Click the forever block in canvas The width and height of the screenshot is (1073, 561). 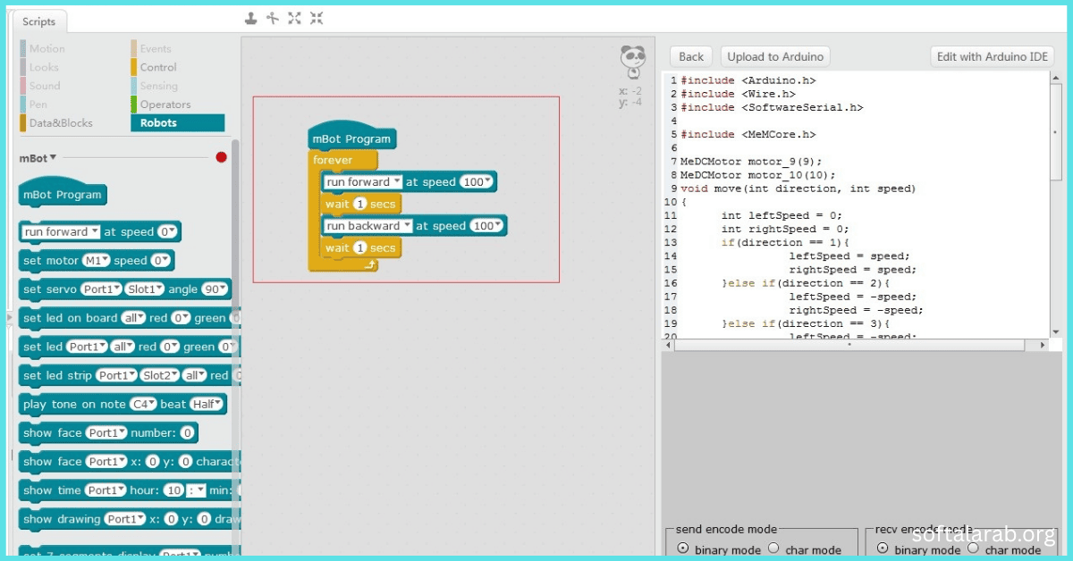tap(344, 160)
